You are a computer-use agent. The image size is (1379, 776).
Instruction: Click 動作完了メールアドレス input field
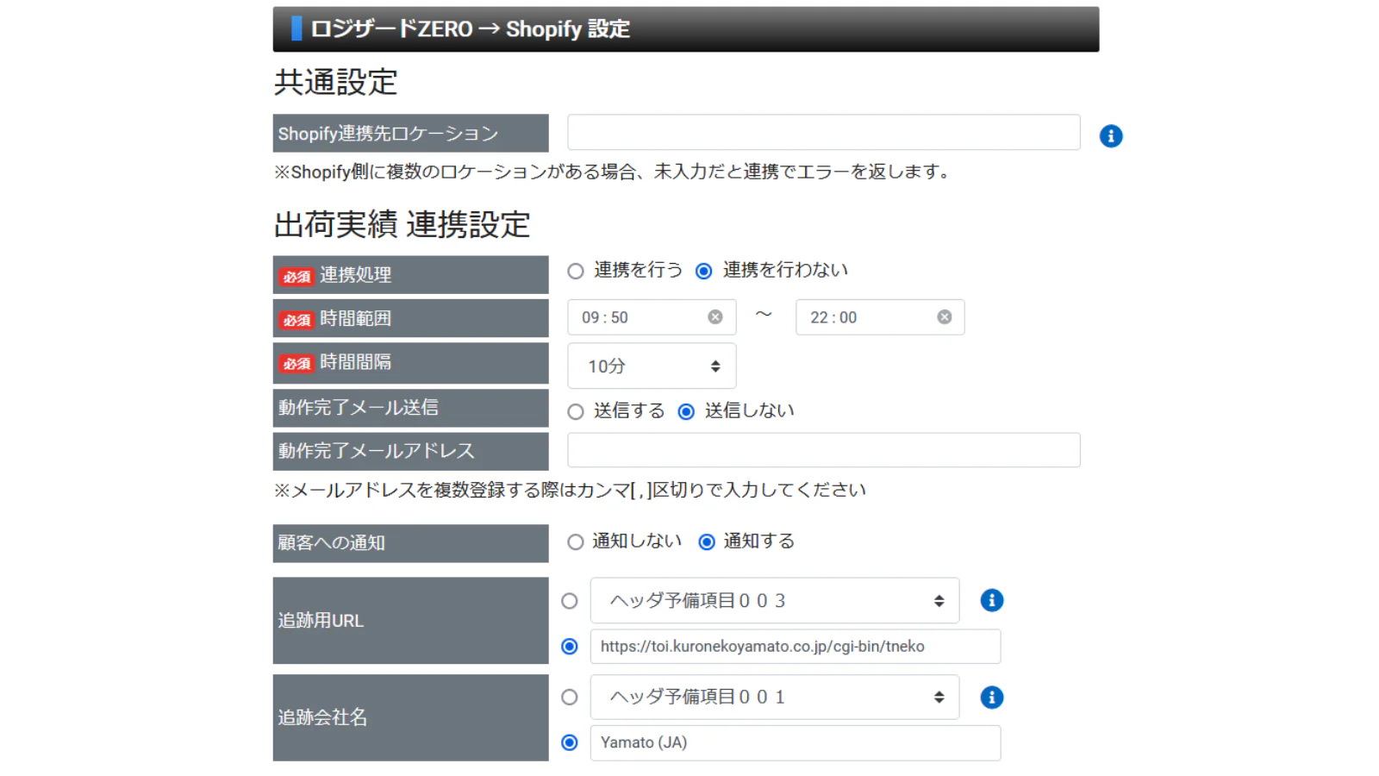coord(824,450)
